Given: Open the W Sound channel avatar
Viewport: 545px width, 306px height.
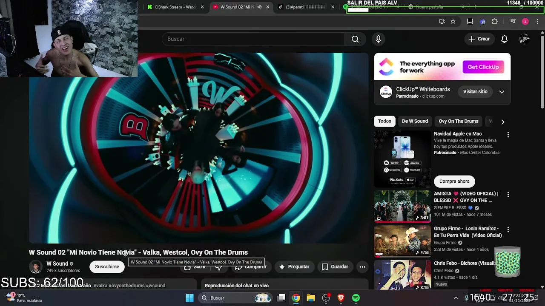Looking at the screenshot, I should pos(36,267).
